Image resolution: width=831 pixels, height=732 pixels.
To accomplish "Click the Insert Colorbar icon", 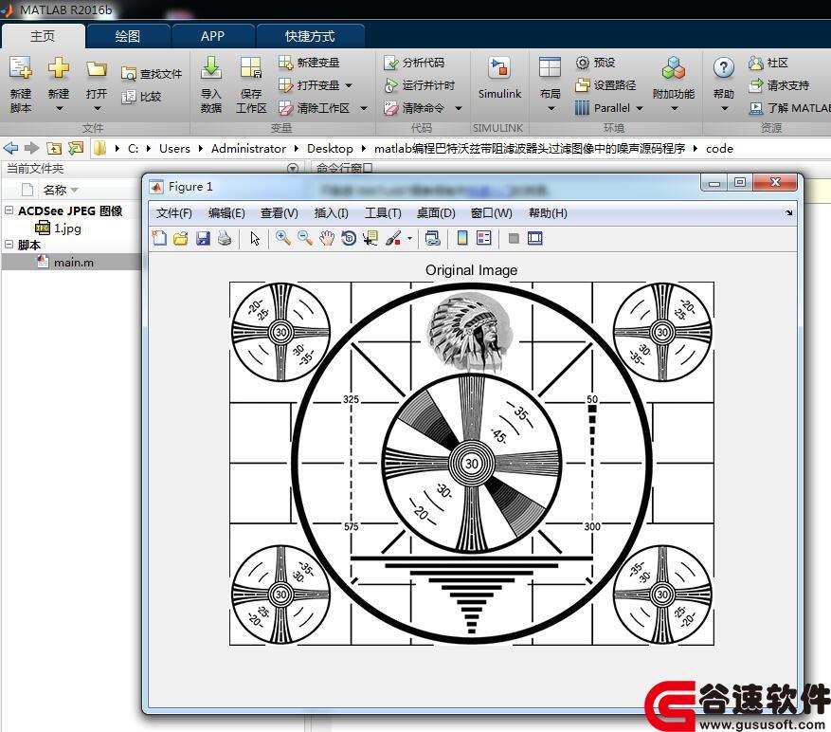I will click(462, 238).
